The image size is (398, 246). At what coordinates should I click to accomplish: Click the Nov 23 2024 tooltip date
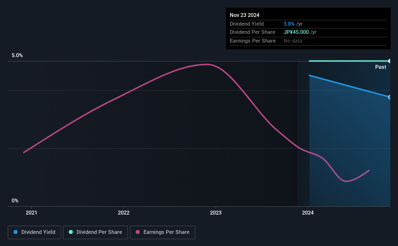tap(244, 15)
